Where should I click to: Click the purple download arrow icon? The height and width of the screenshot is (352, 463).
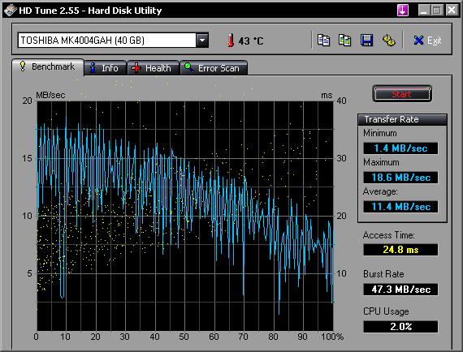pos(403,11)
